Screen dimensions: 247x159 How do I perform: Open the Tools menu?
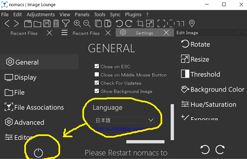click(100, 15)
